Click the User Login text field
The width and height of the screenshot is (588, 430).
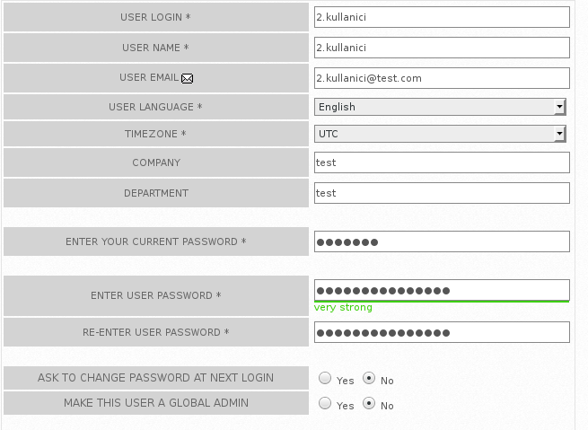[x=442, y=17]
